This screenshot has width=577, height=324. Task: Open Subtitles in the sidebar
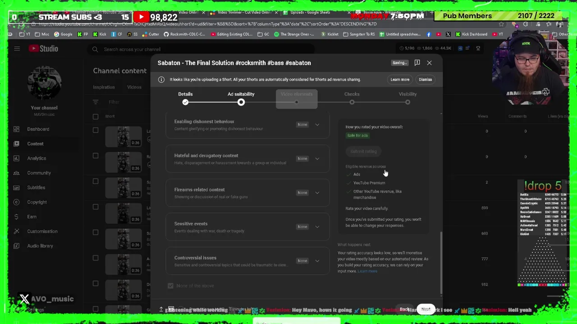coord(36,188)
